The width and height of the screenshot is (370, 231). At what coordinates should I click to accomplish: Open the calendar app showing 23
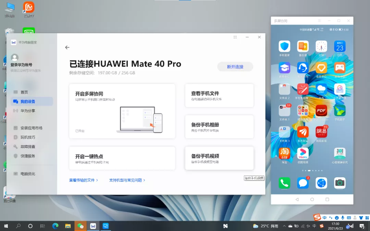point(340,46)
